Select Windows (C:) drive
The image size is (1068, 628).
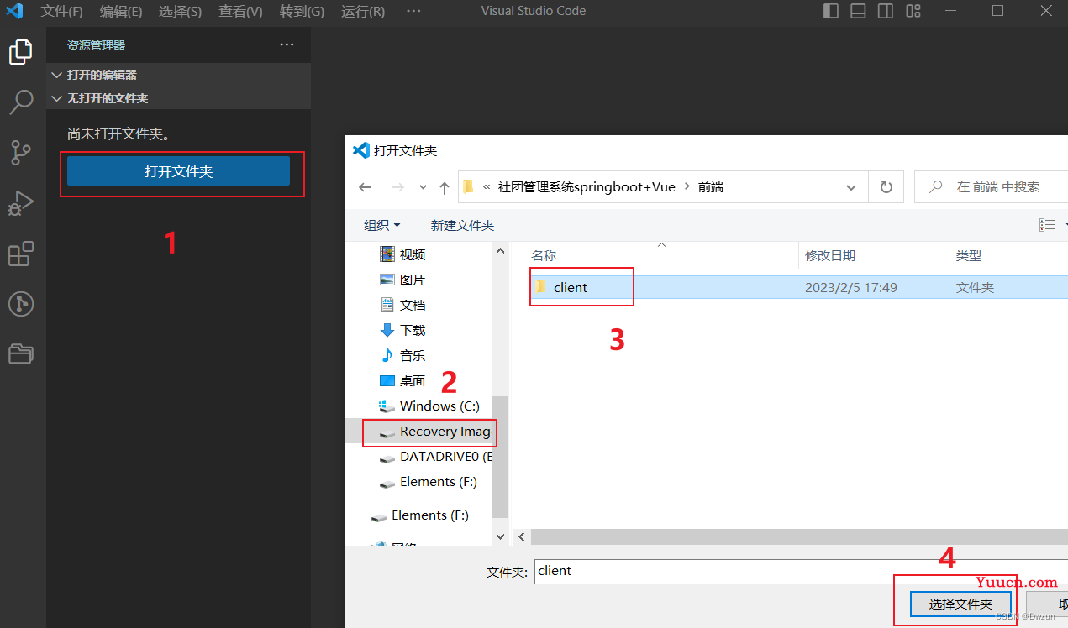point(429,406)
